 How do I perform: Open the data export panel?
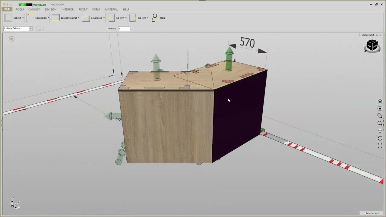[372, 35]
